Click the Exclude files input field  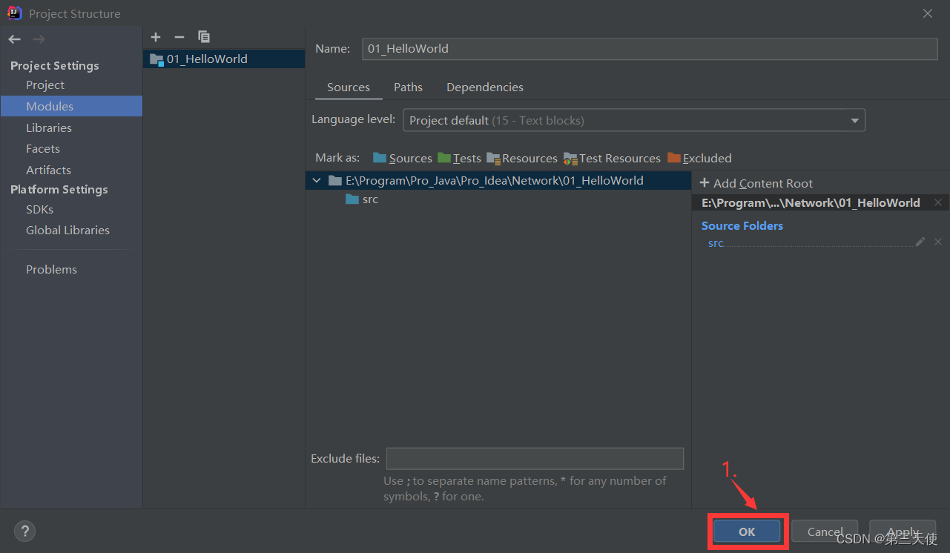pos(534,458)
